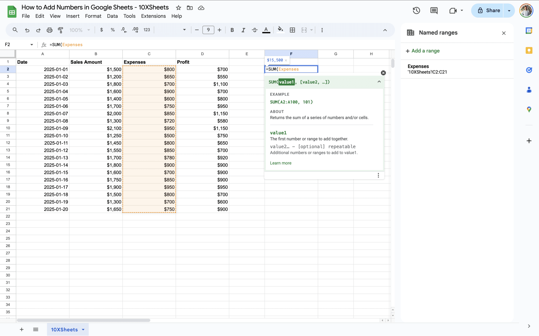
Task: Click the fill color paint bucket
Action: pos(280,30)
